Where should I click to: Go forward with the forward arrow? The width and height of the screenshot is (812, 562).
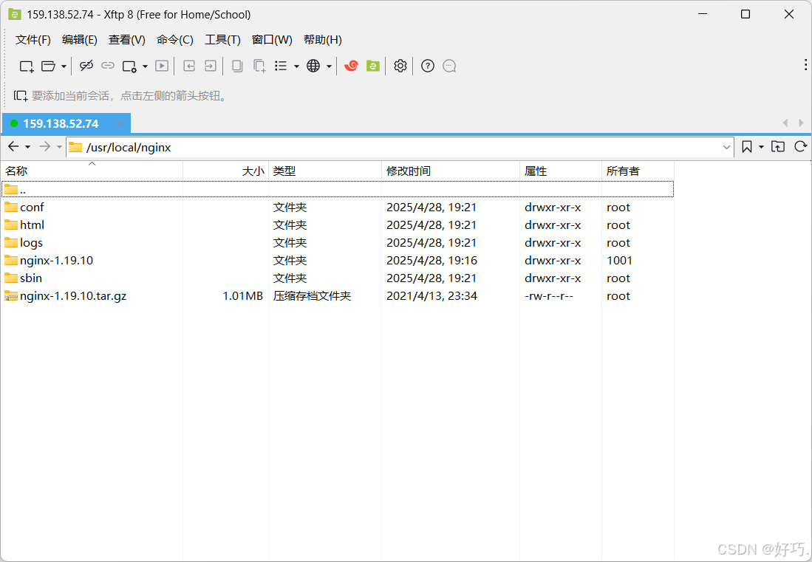pos(45,146)
